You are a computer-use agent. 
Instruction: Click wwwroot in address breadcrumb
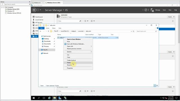tap(81, 31)
